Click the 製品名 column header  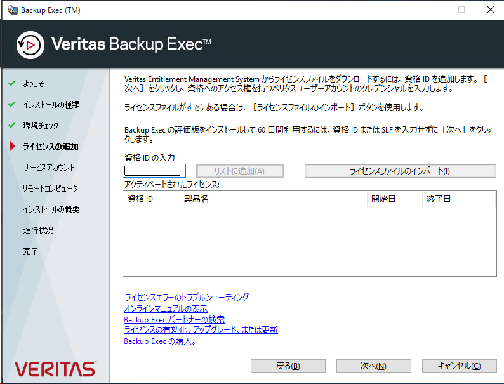[273, 199]
